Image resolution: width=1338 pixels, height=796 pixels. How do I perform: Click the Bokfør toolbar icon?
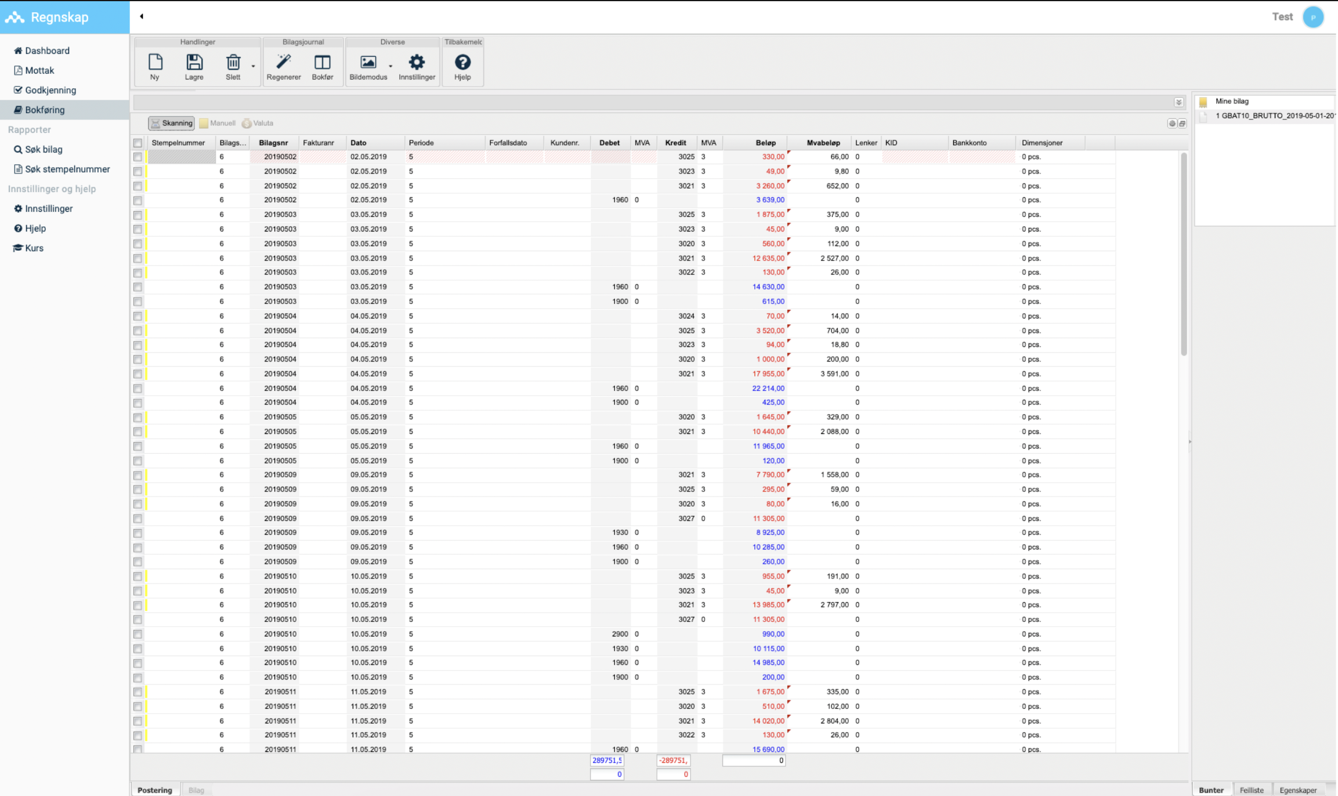click(322, 63)
